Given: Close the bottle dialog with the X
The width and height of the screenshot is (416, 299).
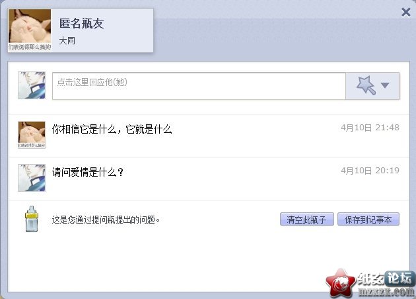Looking at the screenshot, I should coord(406,12).
